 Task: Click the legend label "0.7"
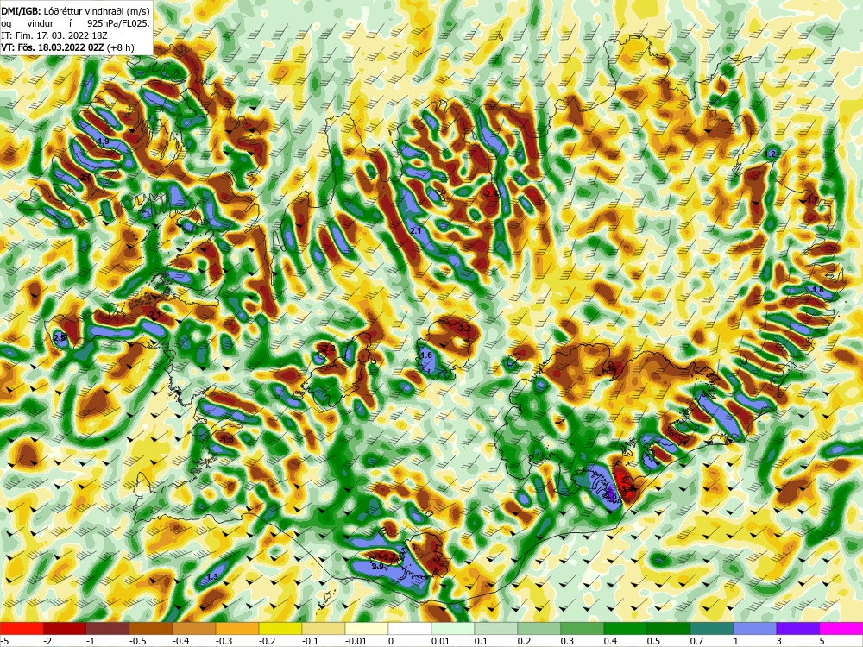pos(696,641)
